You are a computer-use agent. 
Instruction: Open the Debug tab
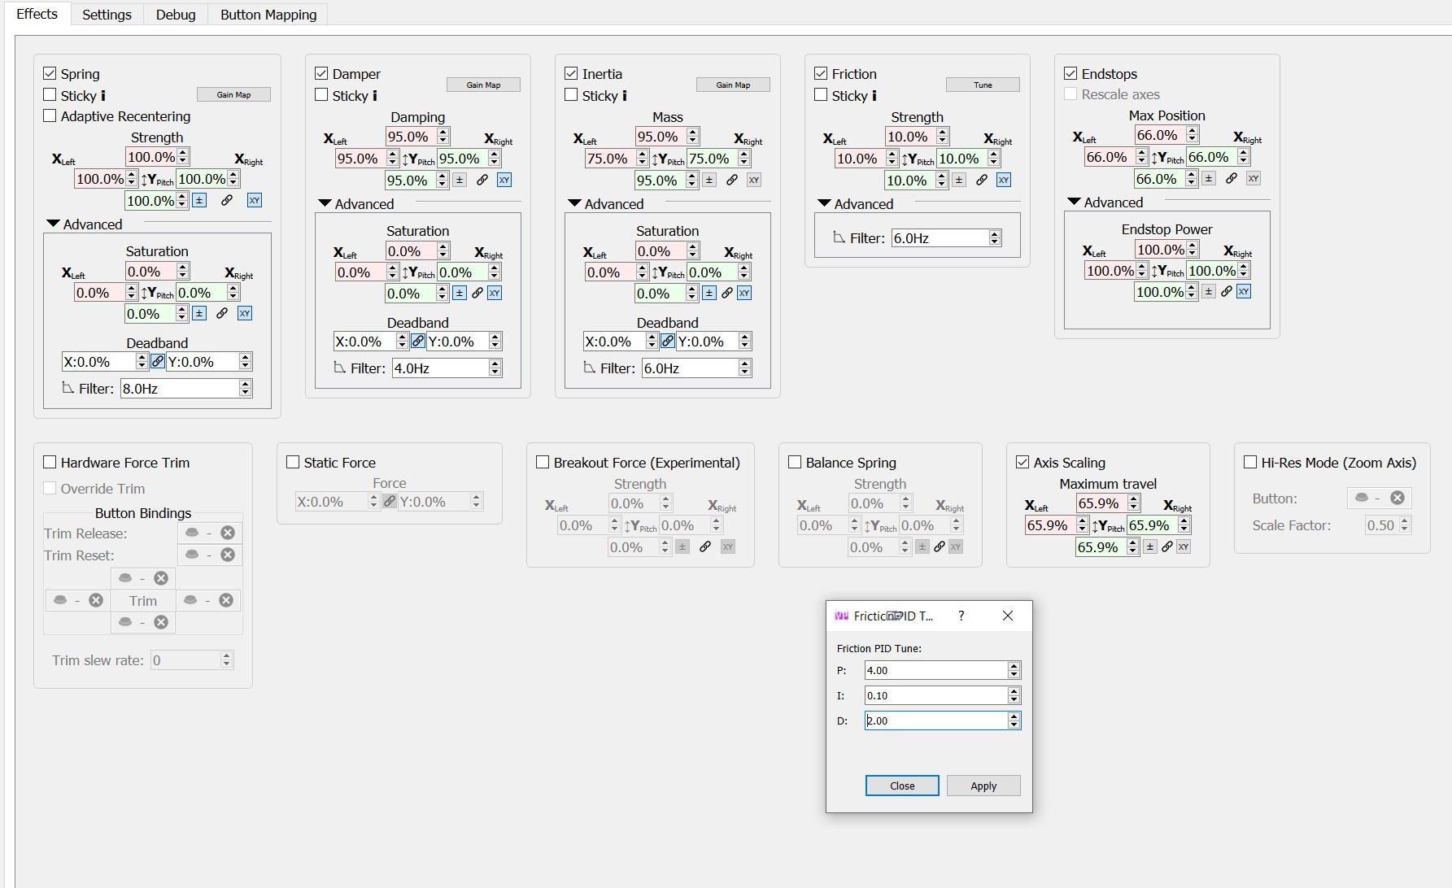176,15
